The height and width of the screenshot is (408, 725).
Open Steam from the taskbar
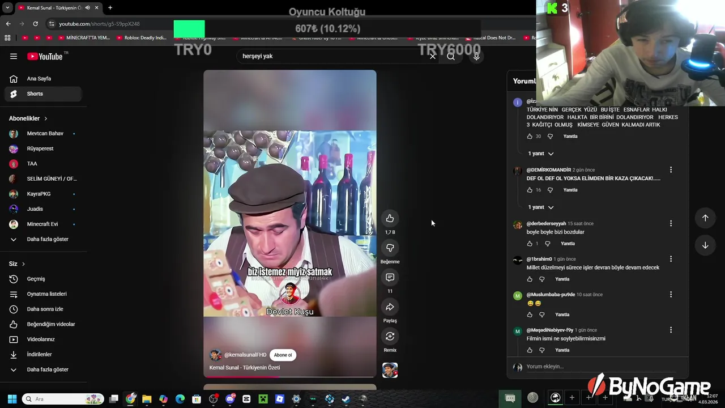[x=346, y=399]
